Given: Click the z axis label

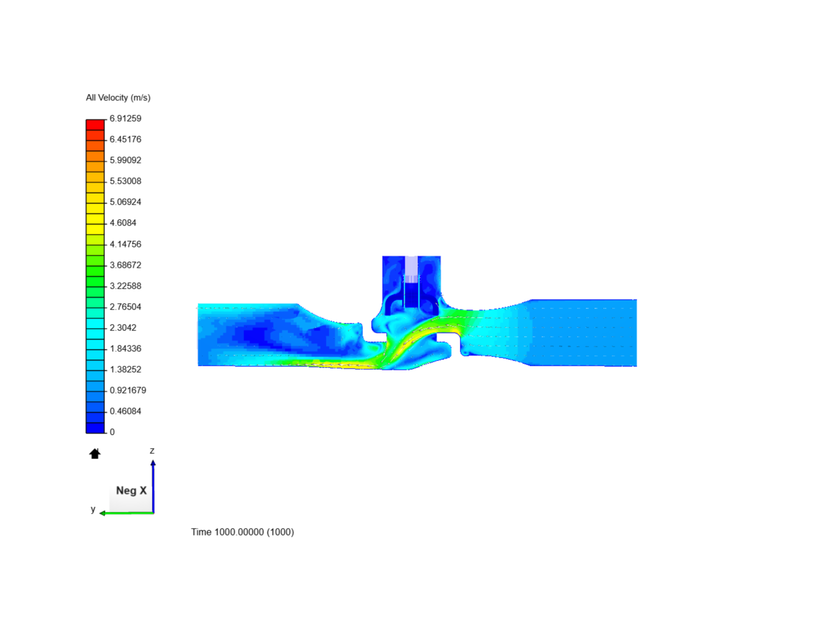Looking at the screenshot, I should pyautogui.click(x=152, y=450).
